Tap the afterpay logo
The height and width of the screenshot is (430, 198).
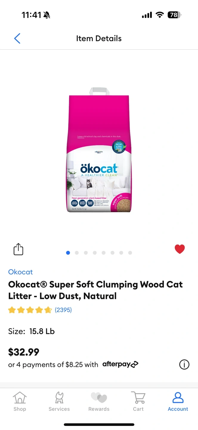tap(120, 364)
